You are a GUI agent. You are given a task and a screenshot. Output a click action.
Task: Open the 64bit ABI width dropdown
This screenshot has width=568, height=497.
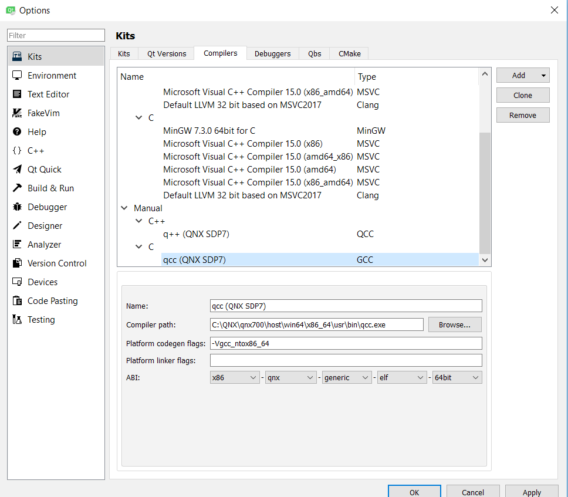pyautogui.click(x=457, y=377)
